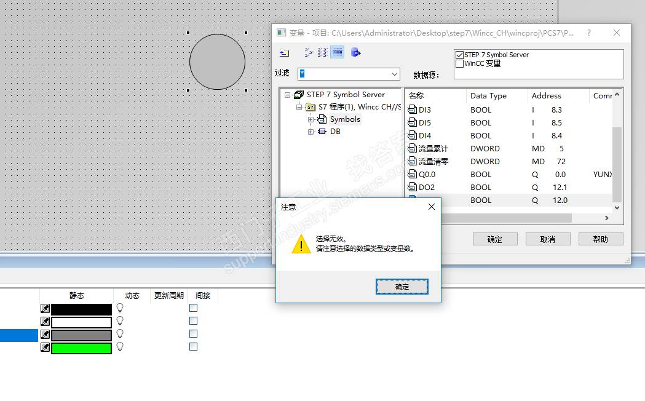Viewport: 645px width, 401px height.
Task: Click the 流量累计 tag icon
Action: tap(412, 148)
